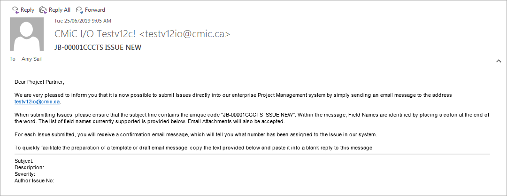The height and width of the screenshot is (196, 507).
Task: Open the testv12io@cmic.ca hyperlink in body
Action: pyautogui.click(x=37, y=102)
